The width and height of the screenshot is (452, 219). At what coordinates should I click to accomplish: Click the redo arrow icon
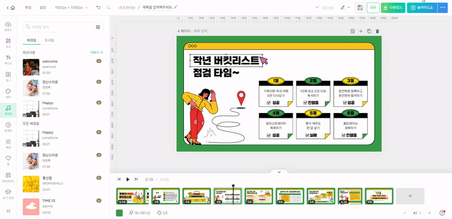click(108, 8)
